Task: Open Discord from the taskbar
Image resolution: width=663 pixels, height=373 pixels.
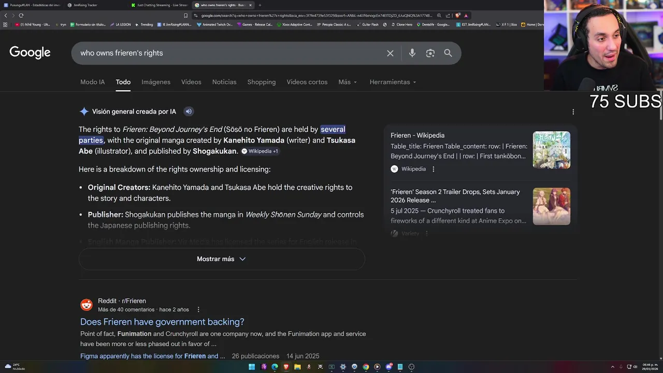Action: (388, 367)
